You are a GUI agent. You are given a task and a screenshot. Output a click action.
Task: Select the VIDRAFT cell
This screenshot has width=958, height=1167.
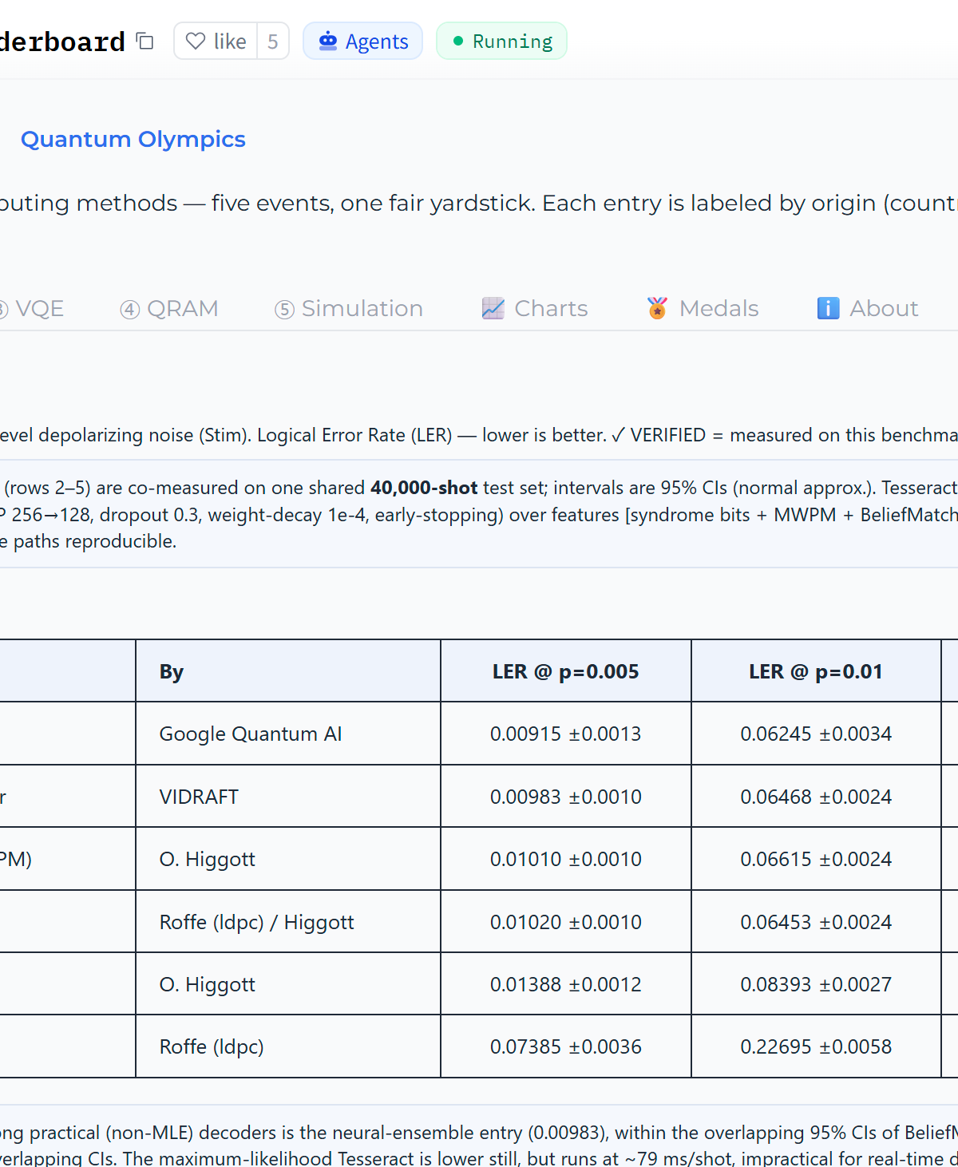pos(288,797)
